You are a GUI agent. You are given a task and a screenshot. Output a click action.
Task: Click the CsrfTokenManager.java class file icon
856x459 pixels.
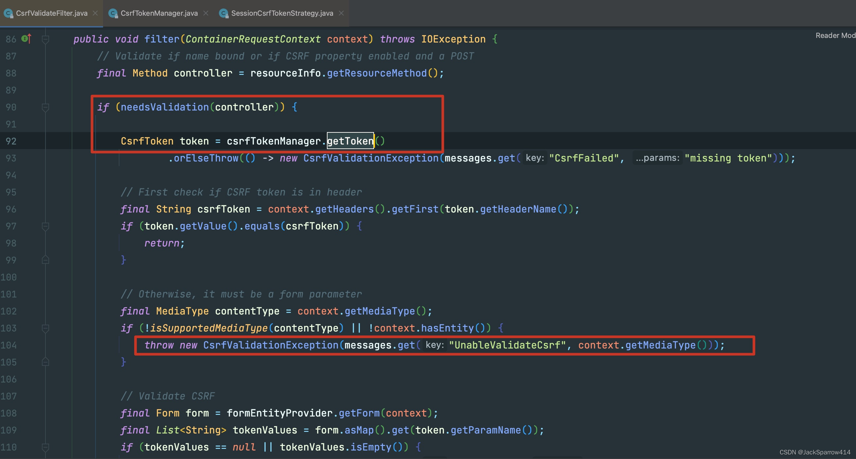click(x=113, y=13)
